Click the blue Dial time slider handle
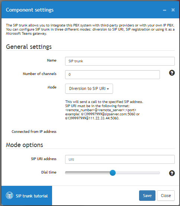The height and width of the screenshot is (206, 180). pos(113,173)
